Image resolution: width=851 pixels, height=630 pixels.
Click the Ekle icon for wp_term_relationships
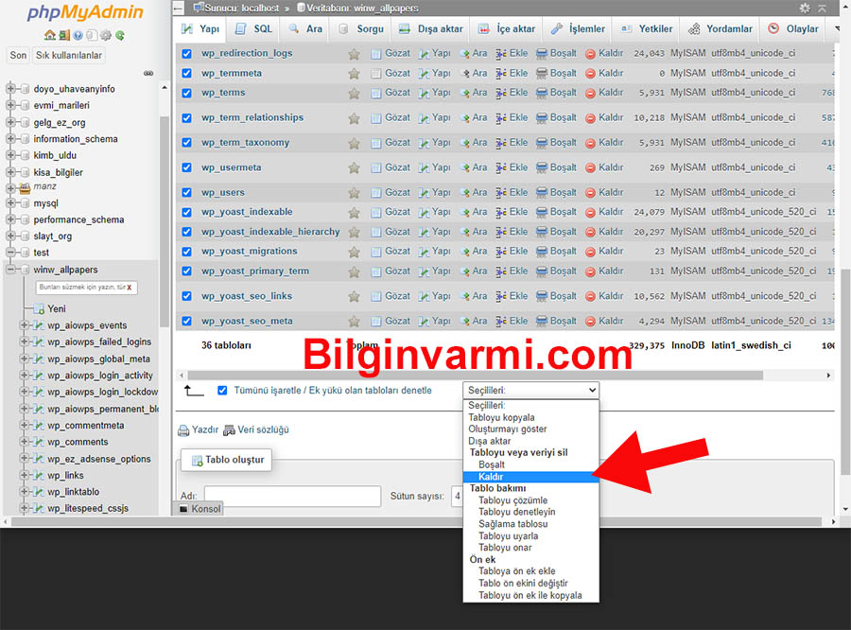pyautogui.click(x=501, y=118)
